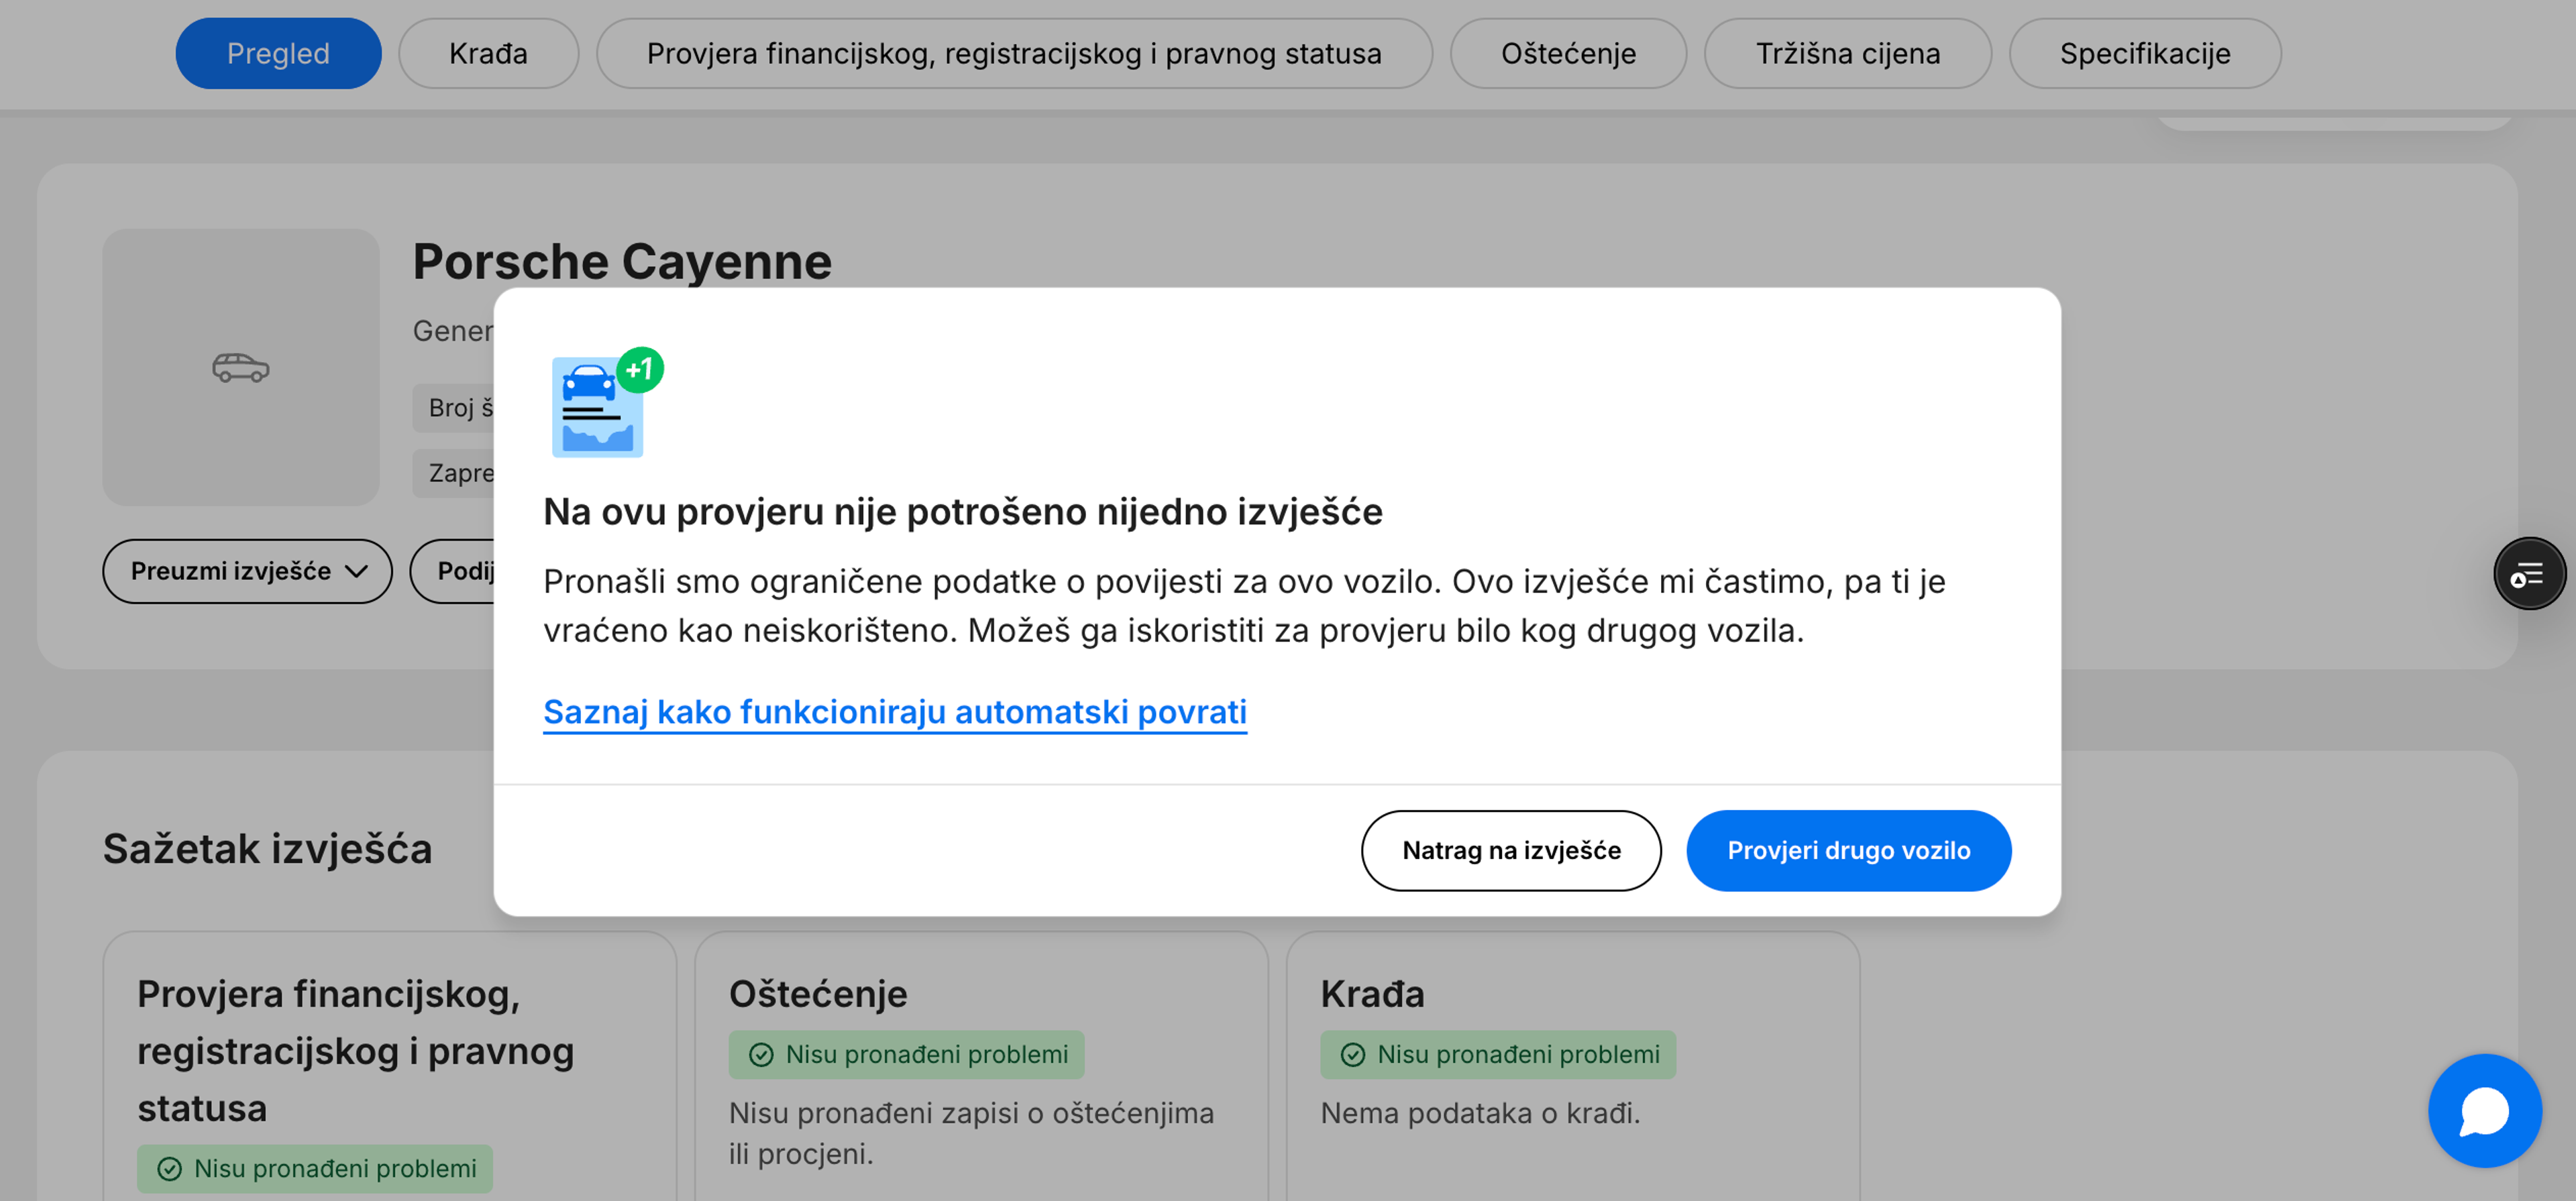The height and width of the screenshot is (1201, 2576).
Task: Click 'Nisu pronađeni problemi' badge under Krađa
Action: click(x=1498, y=1054)
